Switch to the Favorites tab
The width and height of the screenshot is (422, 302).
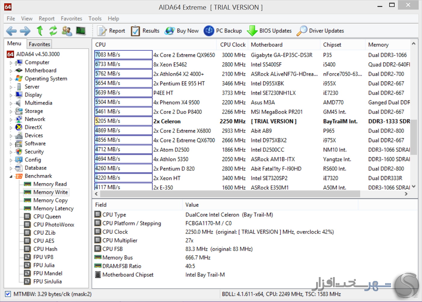tap(39, 44)
